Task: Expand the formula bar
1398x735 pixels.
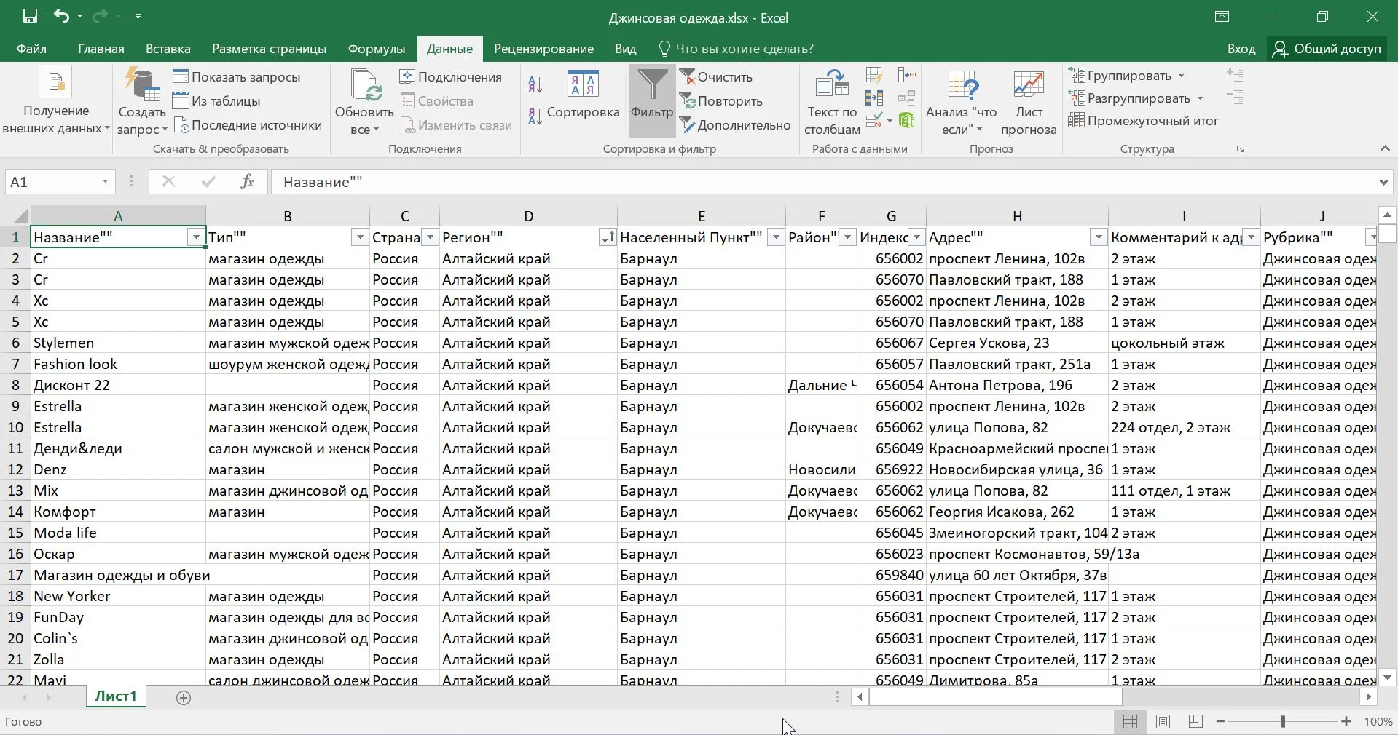Action: point(1383,182)
